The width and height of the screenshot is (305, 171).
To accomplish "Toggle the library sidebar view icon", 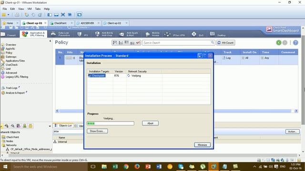I will [x=50, y=15].
